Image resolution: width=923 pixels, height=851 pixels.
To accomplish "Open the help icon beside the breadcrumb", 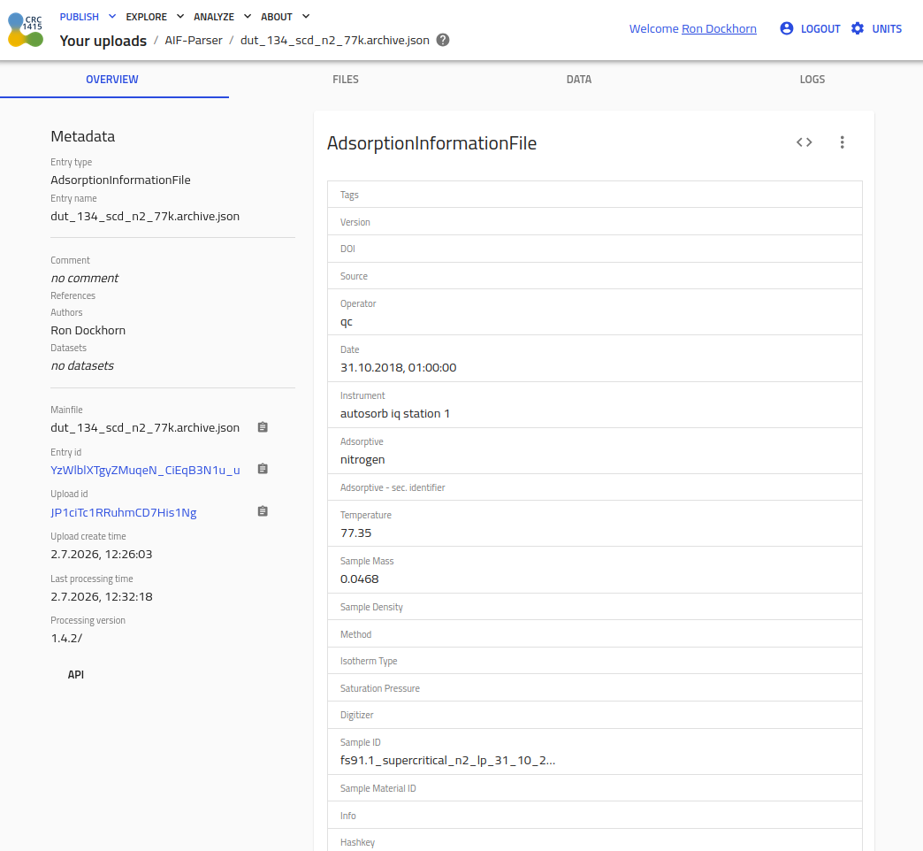I will tap(443, 40).
